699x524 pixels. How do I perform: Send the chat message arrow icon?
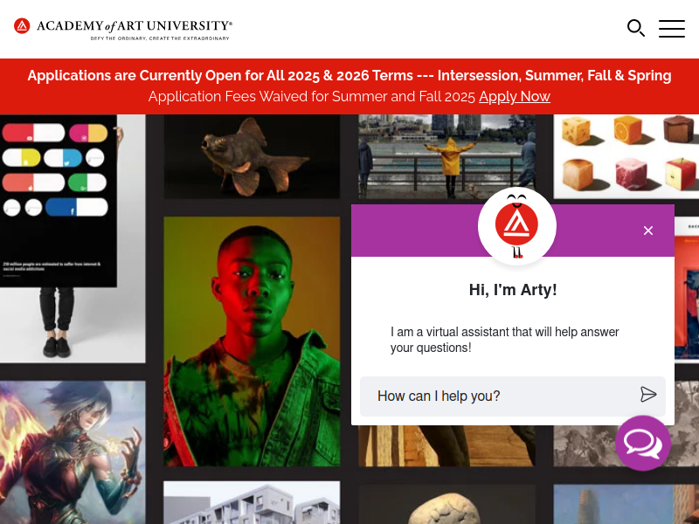point(648,395)
